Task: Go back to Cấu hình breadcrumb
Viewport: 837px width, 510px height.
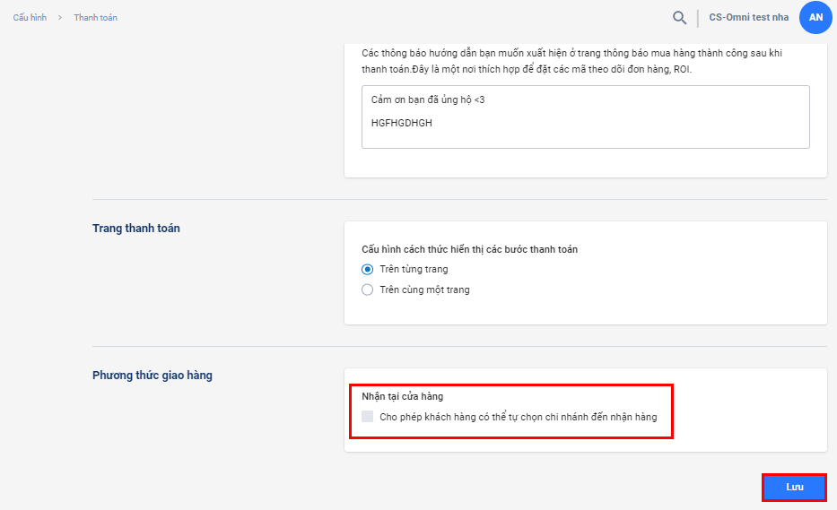Action: 31,18
